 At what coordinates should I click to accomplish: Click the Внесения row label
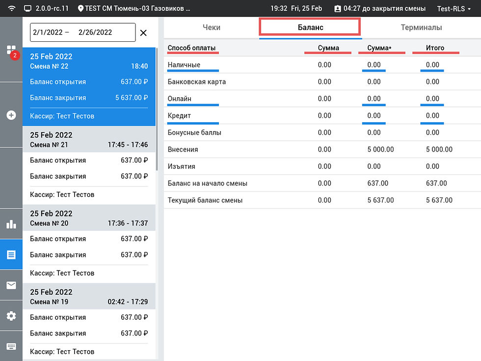[183, 149]
